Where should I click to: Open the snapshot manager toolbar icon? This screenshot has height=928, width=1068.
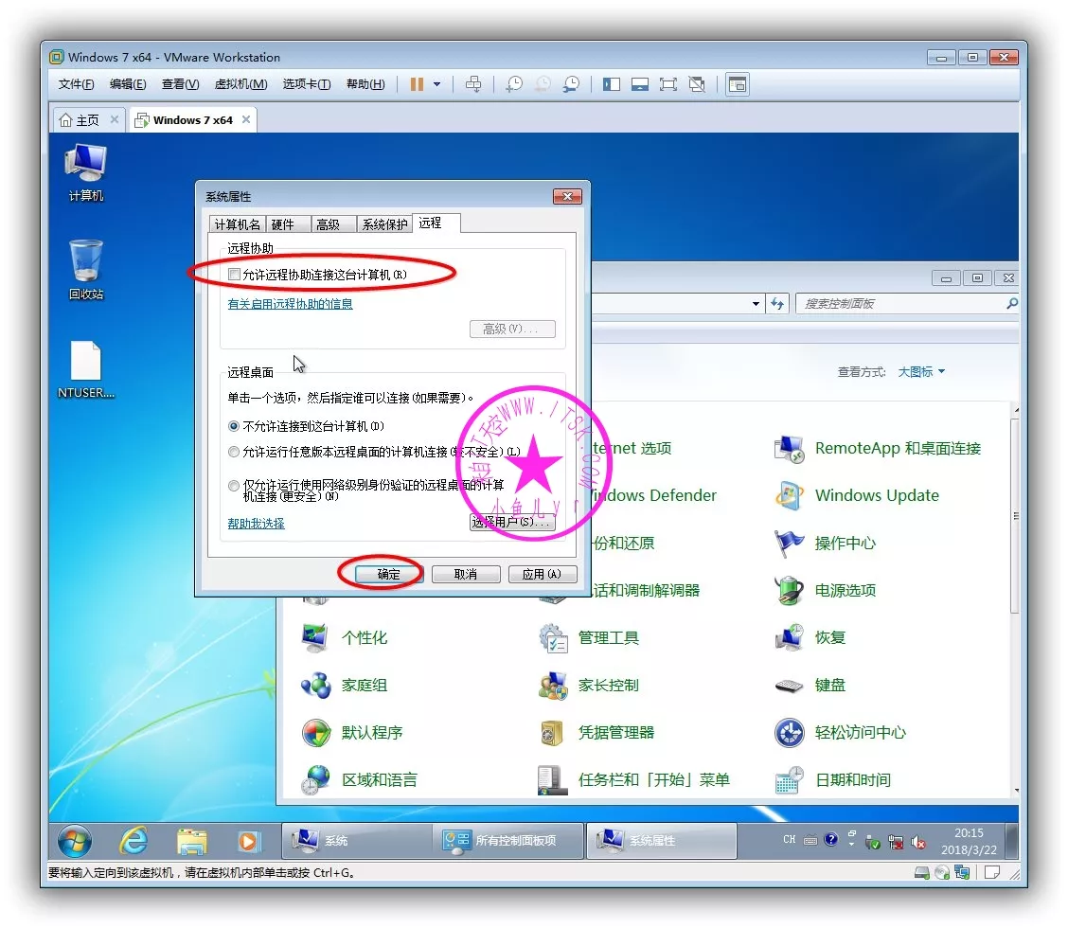(571, 84)
